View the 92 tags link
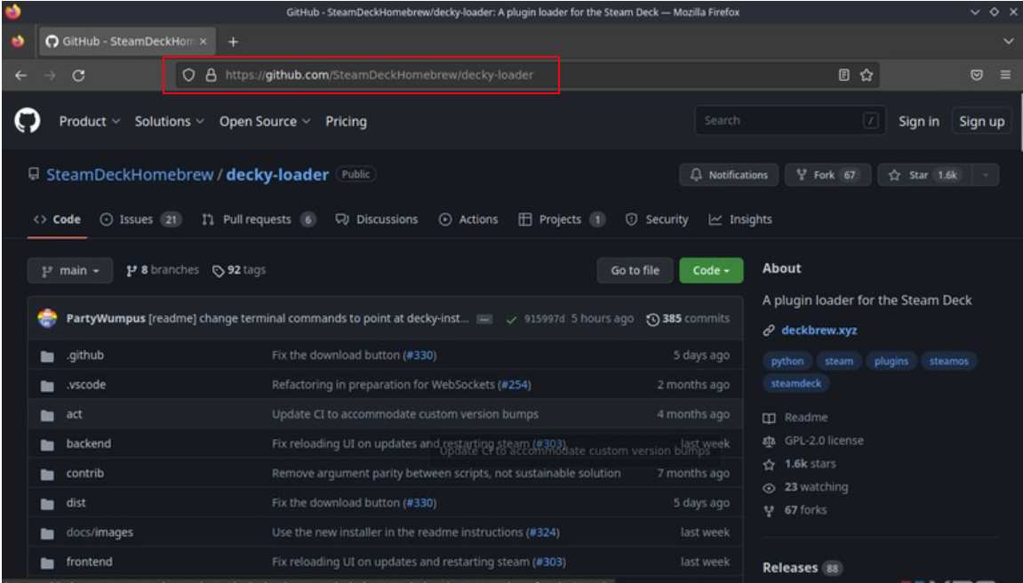The width and height of the screenshot is (1023, 583). tap(239, 270)
